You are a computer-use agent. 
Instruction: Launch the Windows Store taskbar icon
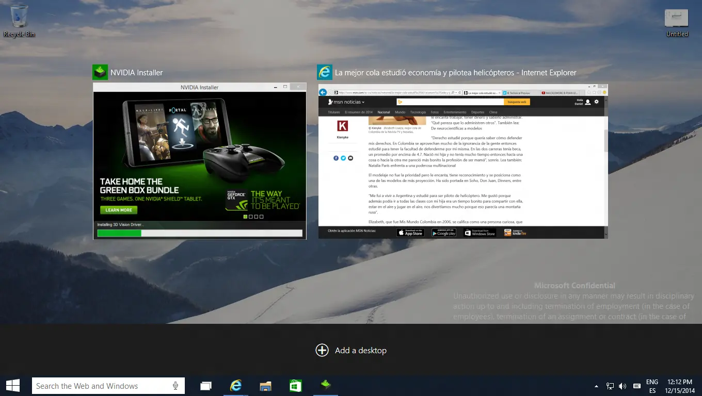295,386
